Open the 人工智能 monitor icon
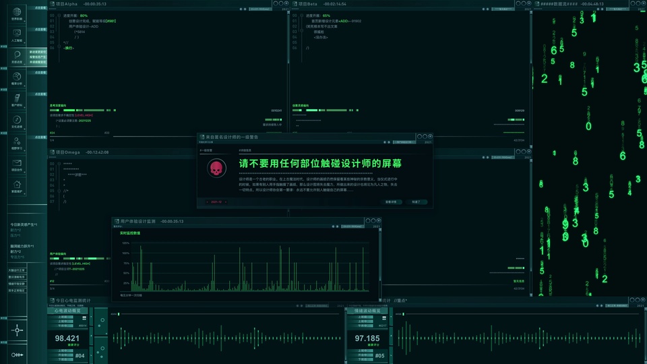Viewport: 647px width, 364px height. (x=17, y=33)
